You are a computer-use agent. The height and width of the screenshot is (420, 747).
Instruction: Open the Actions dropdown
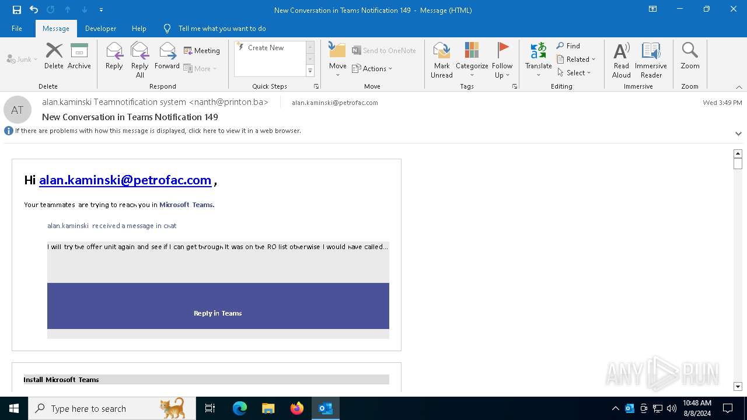tap(372, 68)
